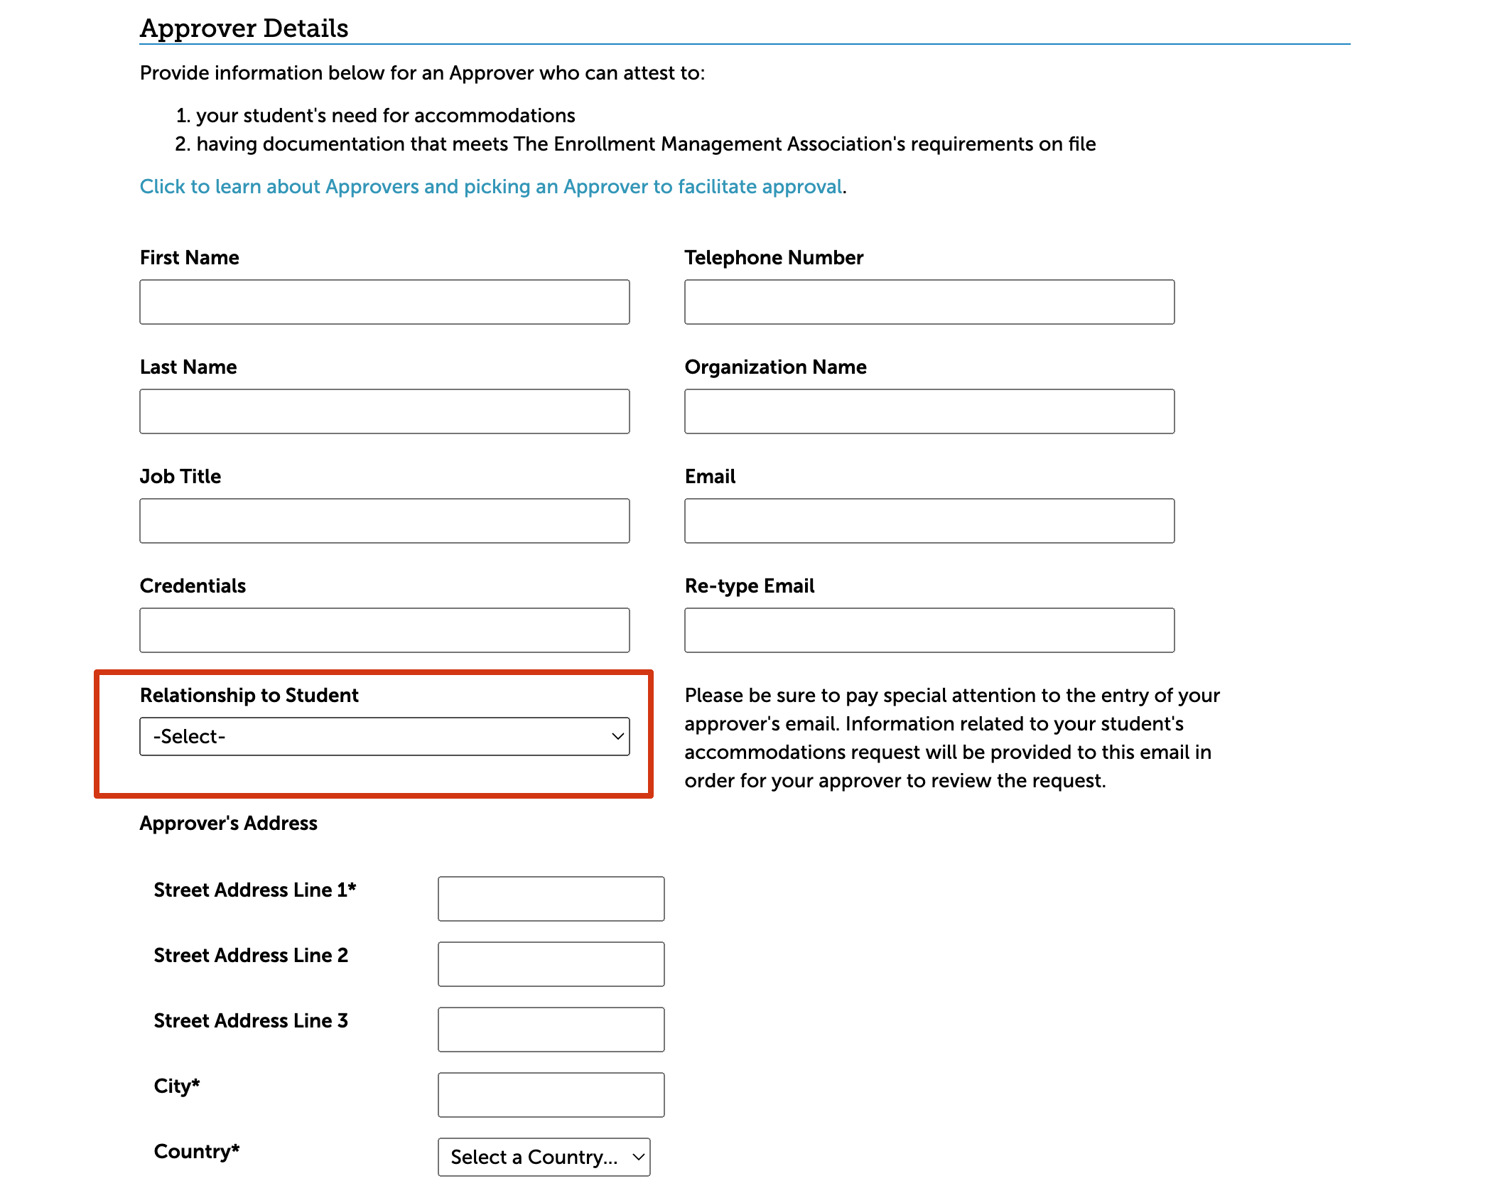Focus the Job Title field

coord(384,521)
